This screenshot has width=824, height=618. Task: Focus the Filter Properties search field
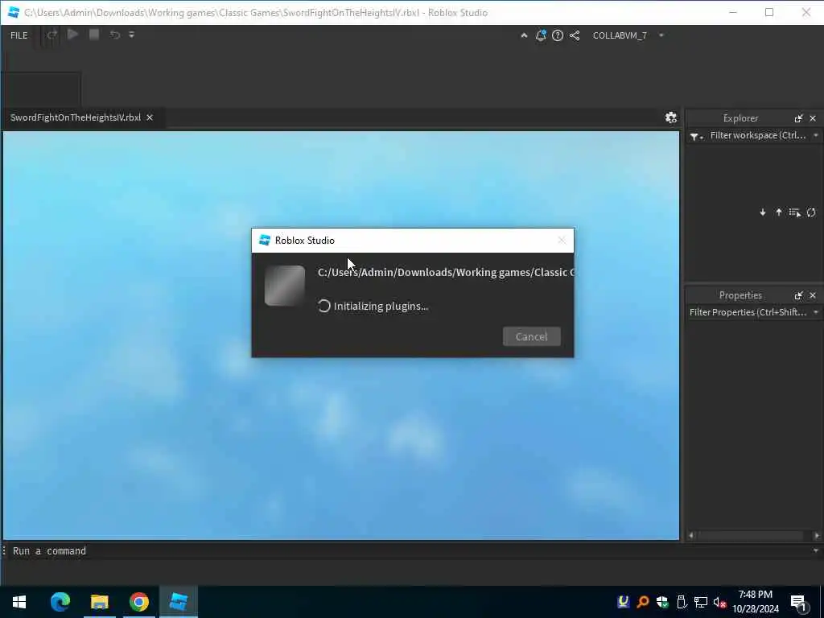[748, 312]
